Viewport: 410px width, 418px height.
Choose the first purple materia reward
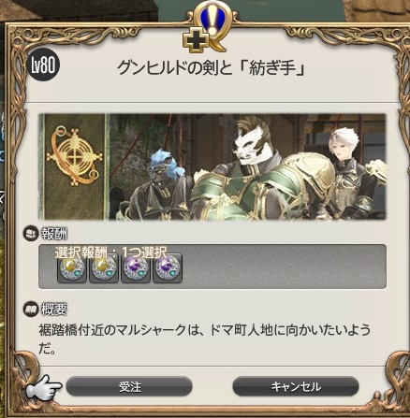(x=136, y=267)
